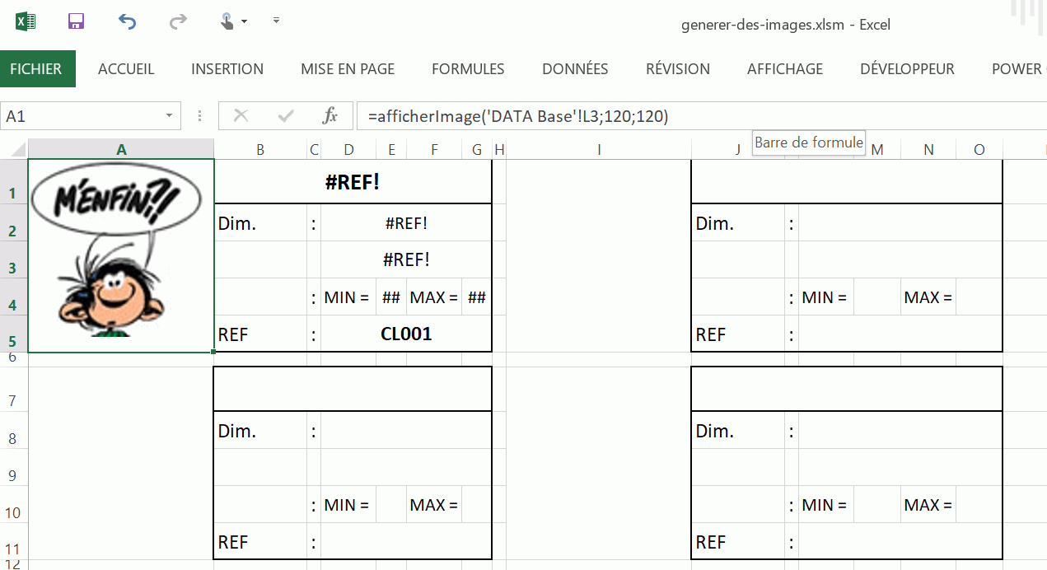This screenshot has width=1047, height=570.
Task: Click the touch/mouse mode icon
Action: click(227, 21)
